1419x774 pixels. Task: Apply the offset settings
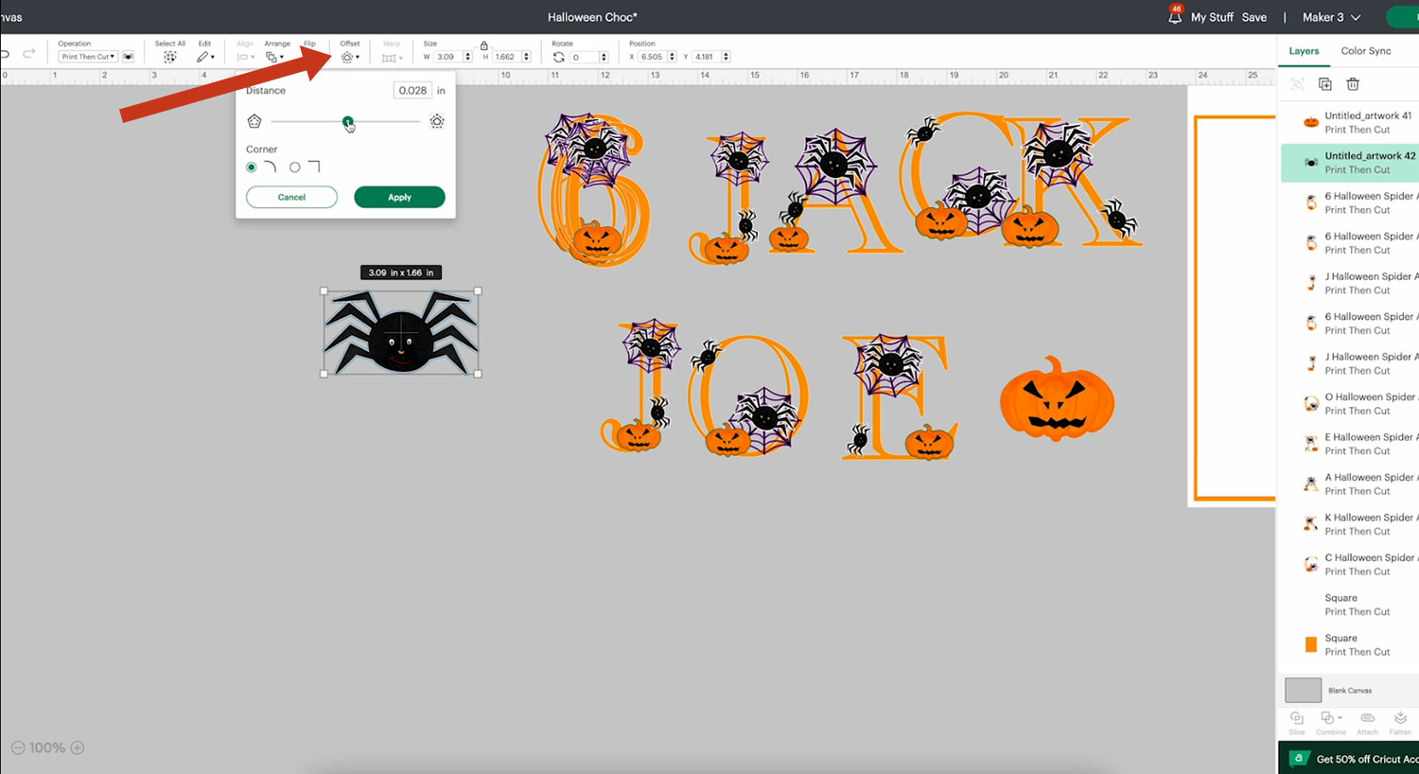[x=399, y=197]
